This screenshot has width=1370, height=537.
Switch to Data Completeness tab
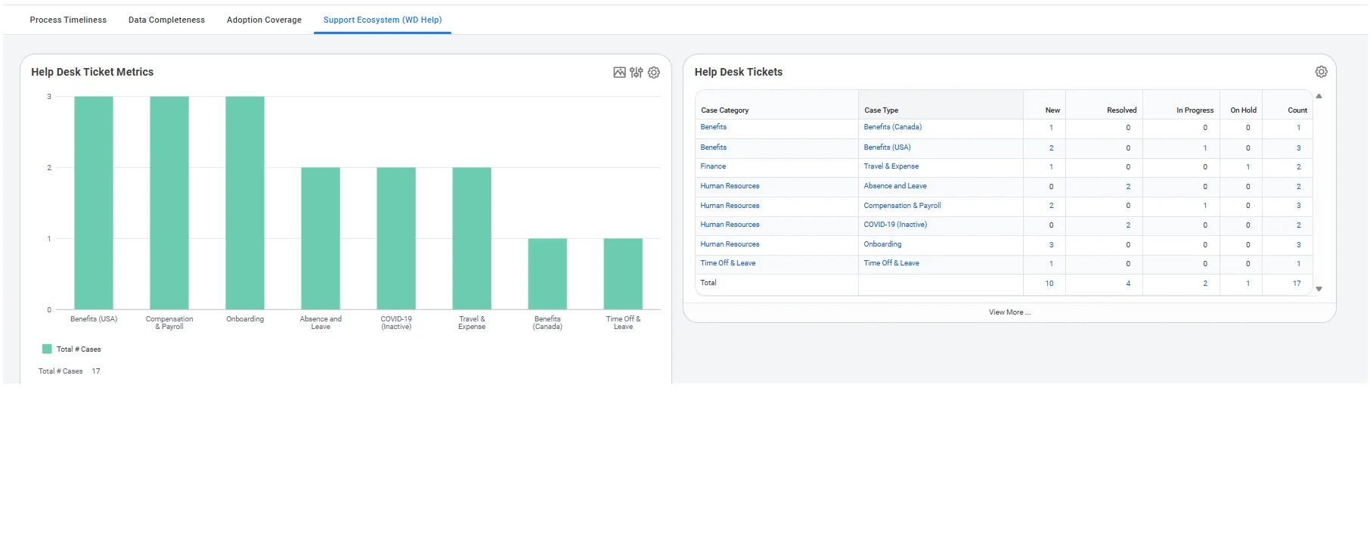pyautogui.click(x=166, y=20)
